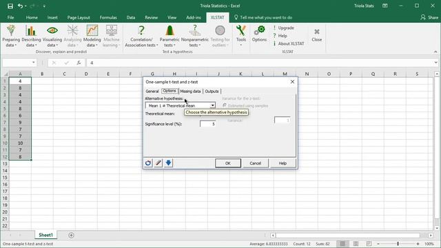Open Correlation/Association tests menu
441x248 pixels.
coord(141,36)
